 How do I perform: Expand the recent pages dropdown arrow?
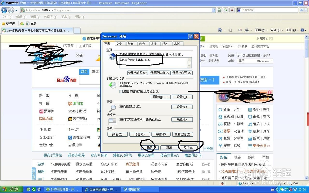coord(16,10)
